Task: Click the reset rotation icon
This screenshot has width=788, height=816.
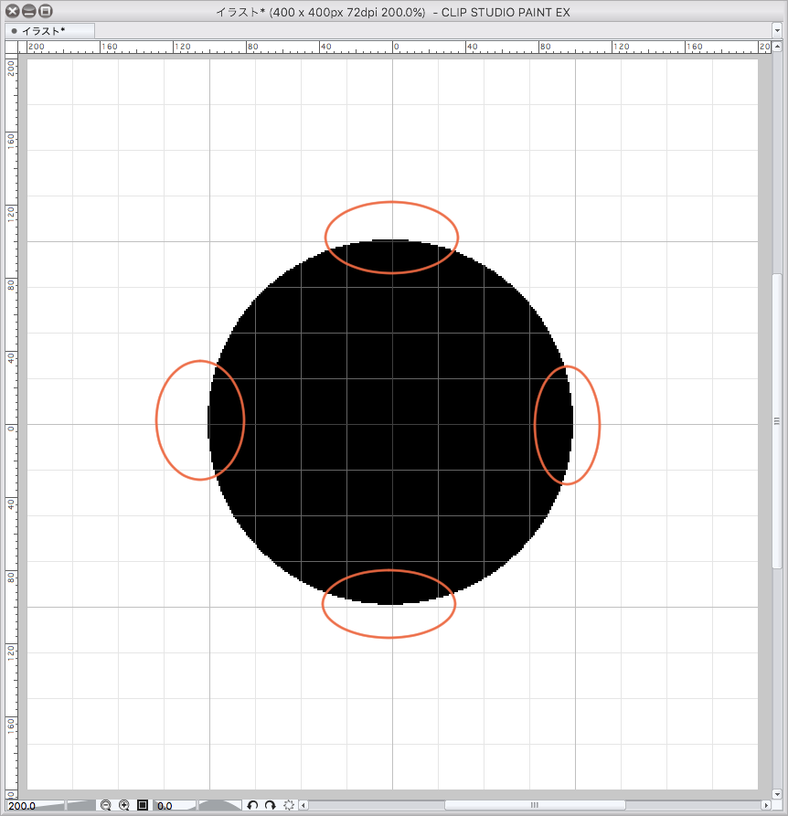Action: coord(289,805)
